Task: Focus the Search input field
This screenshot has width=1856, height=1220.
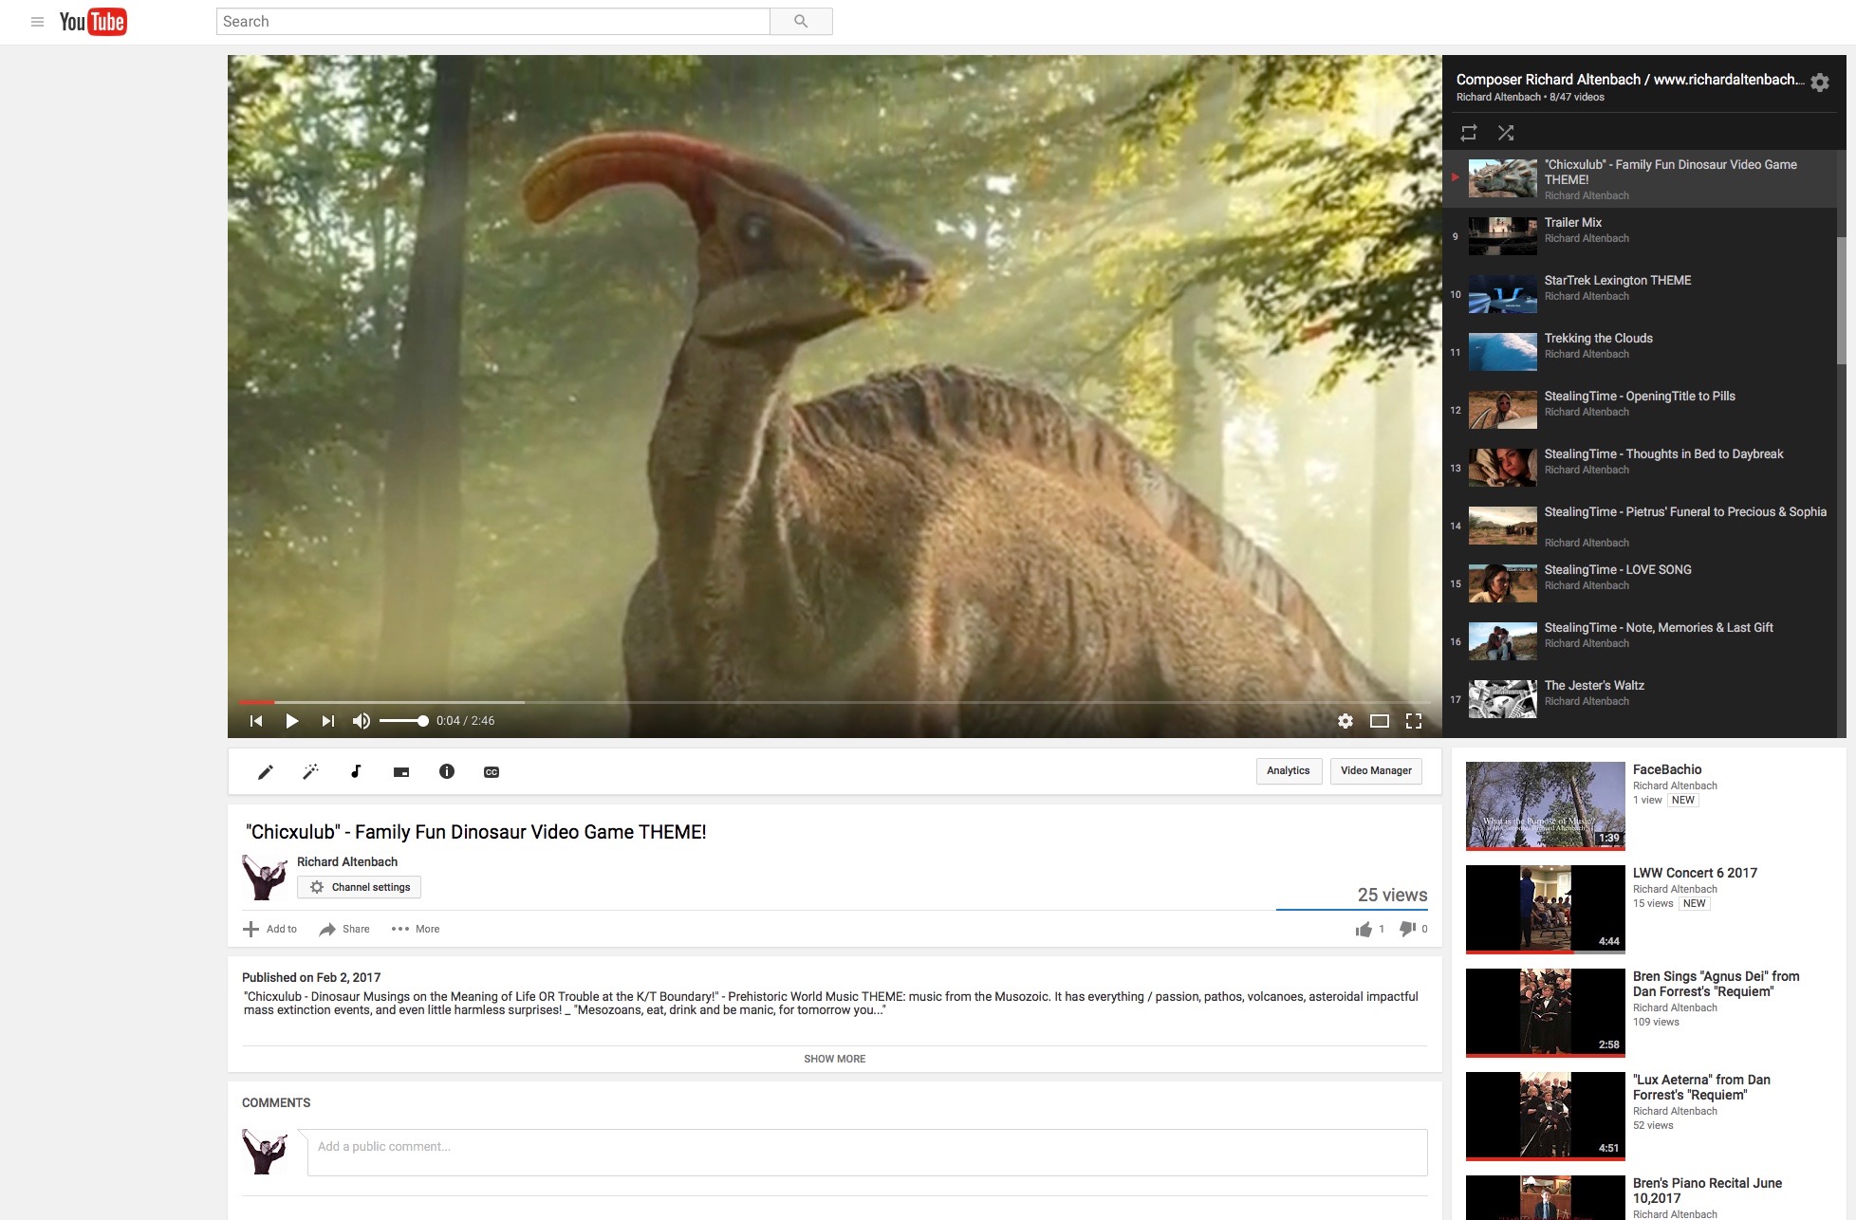Action: pos(492,22)
